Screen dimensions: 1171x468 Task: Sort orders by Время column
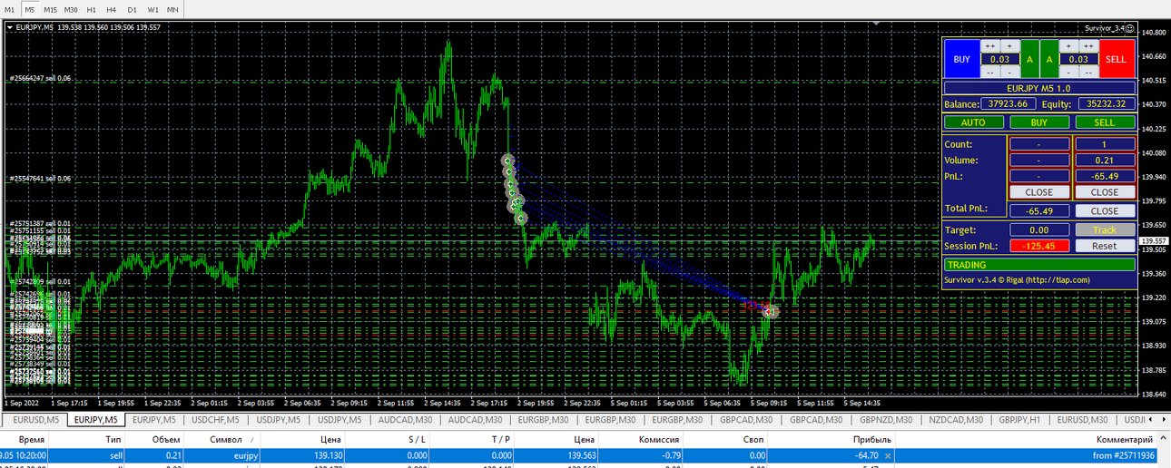(24, 439)
